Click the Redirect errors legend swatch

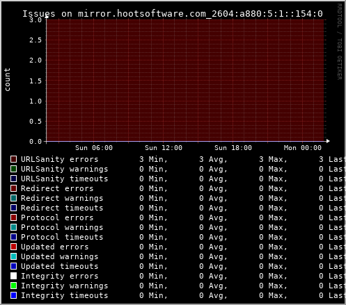point(13,188)
